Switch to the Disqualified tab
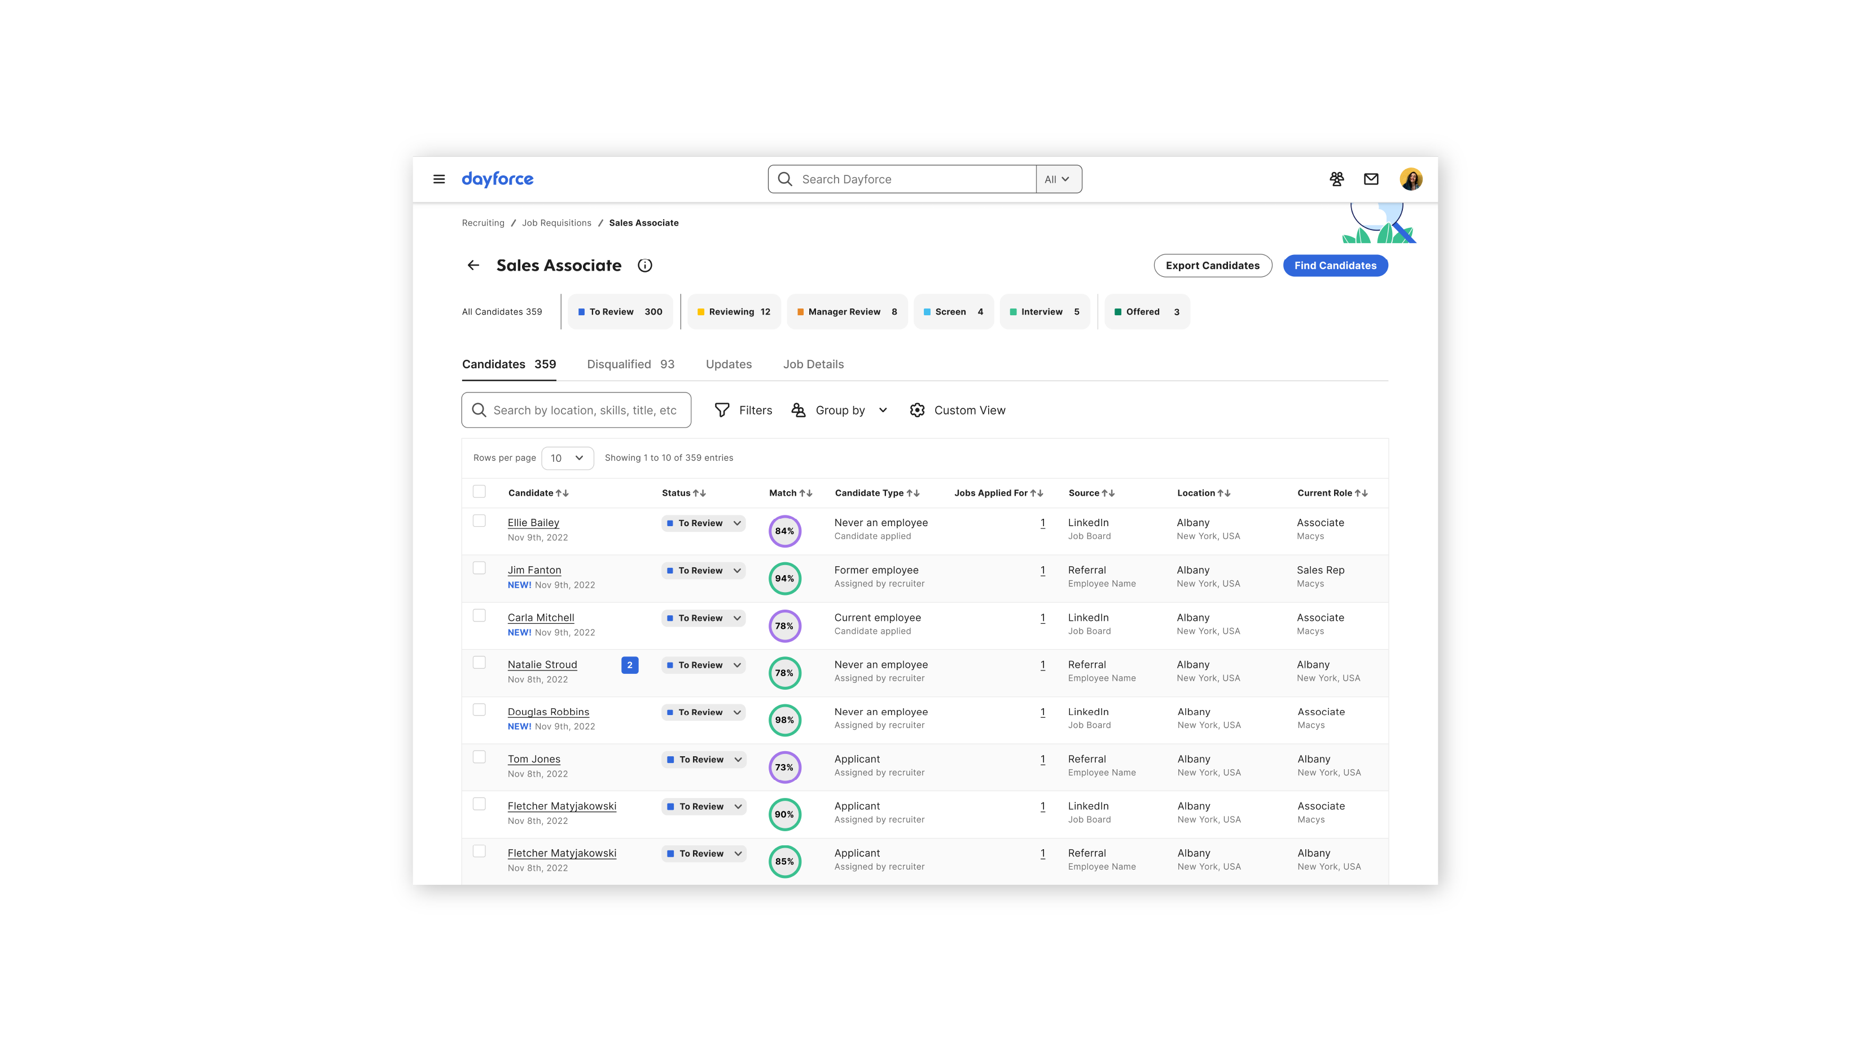Viewport: 1851px width, 1041px height. (630, 364)
